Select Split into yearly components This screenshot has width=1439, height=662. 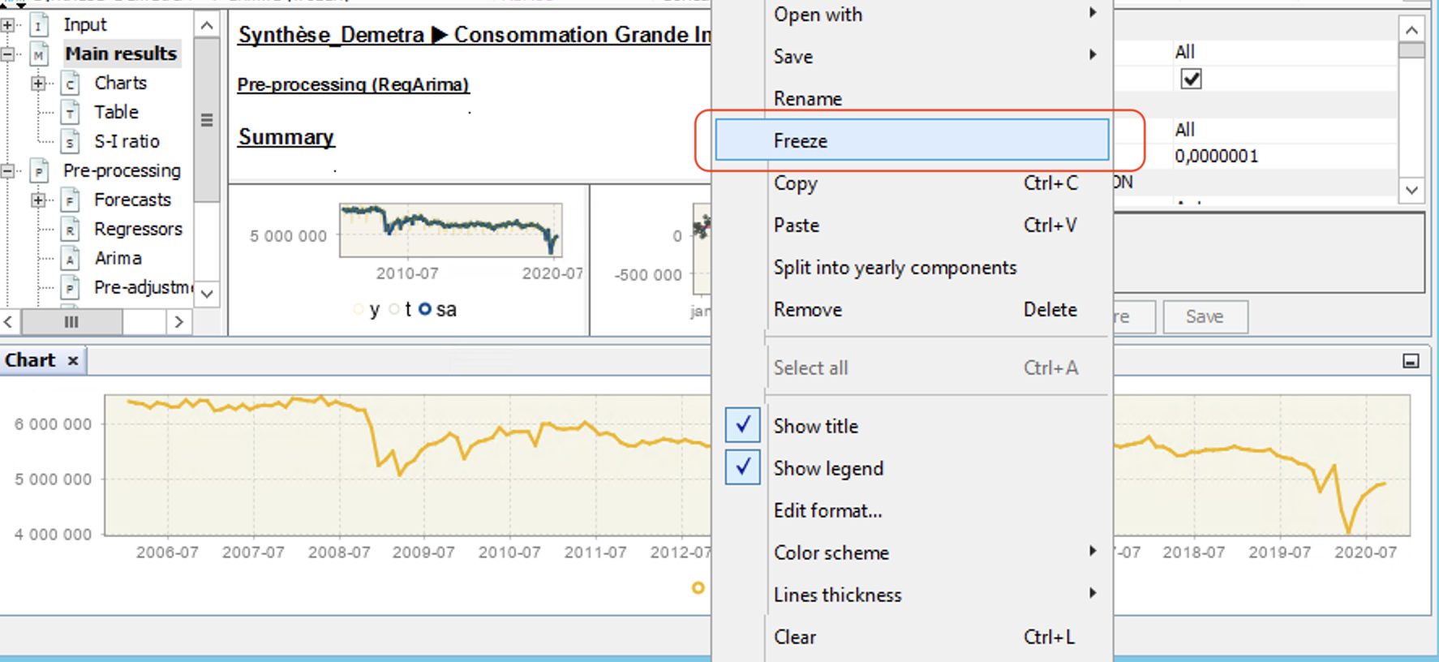point(895,267)
